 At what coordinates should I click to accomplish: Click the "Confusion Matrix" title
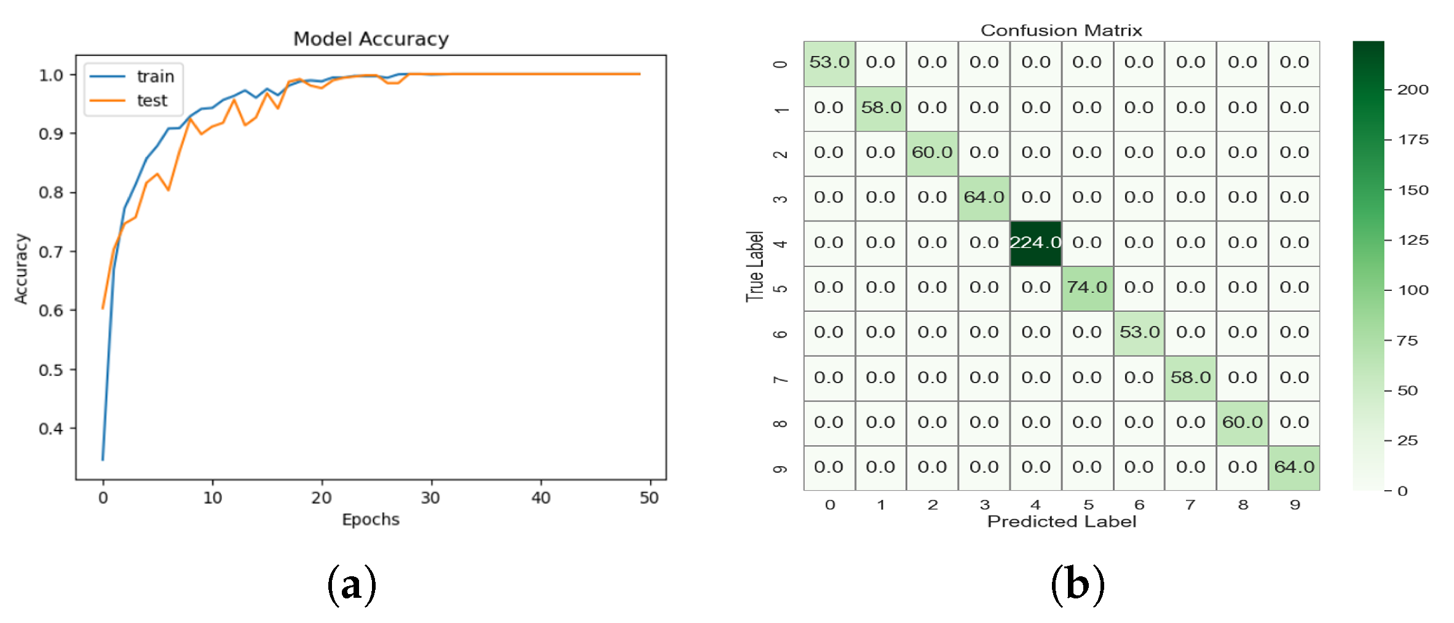(1061, 30)
